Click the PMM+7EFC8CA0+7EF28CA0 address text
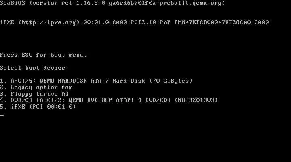Viewport: 291px width, 162px height. point(213,23)
